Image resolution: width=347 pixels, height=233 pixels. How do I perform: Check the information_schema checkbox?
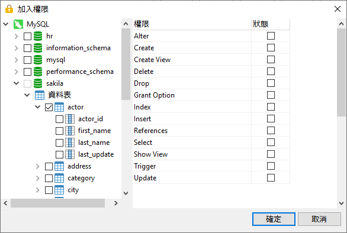point(27,48)
